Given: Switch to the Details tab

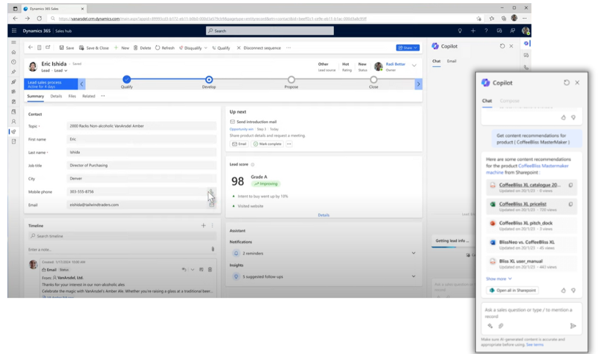Looking at the screenshot, I should click(56, 97).
